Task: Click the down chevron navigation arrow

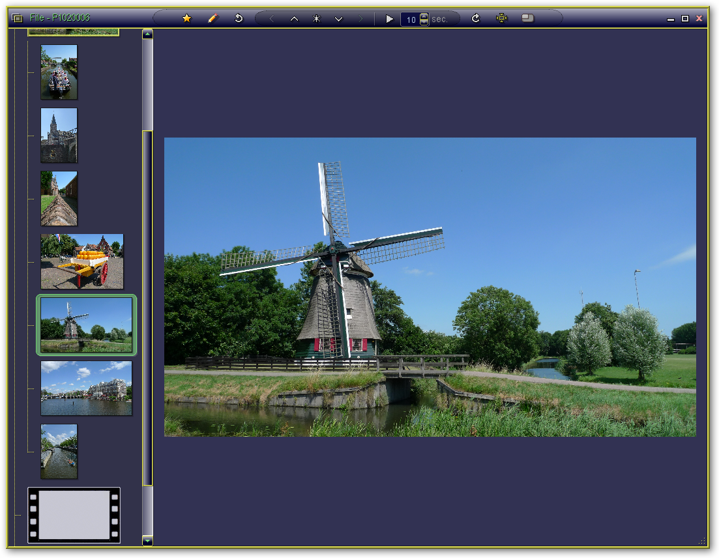Action: [x=338, y=19]
